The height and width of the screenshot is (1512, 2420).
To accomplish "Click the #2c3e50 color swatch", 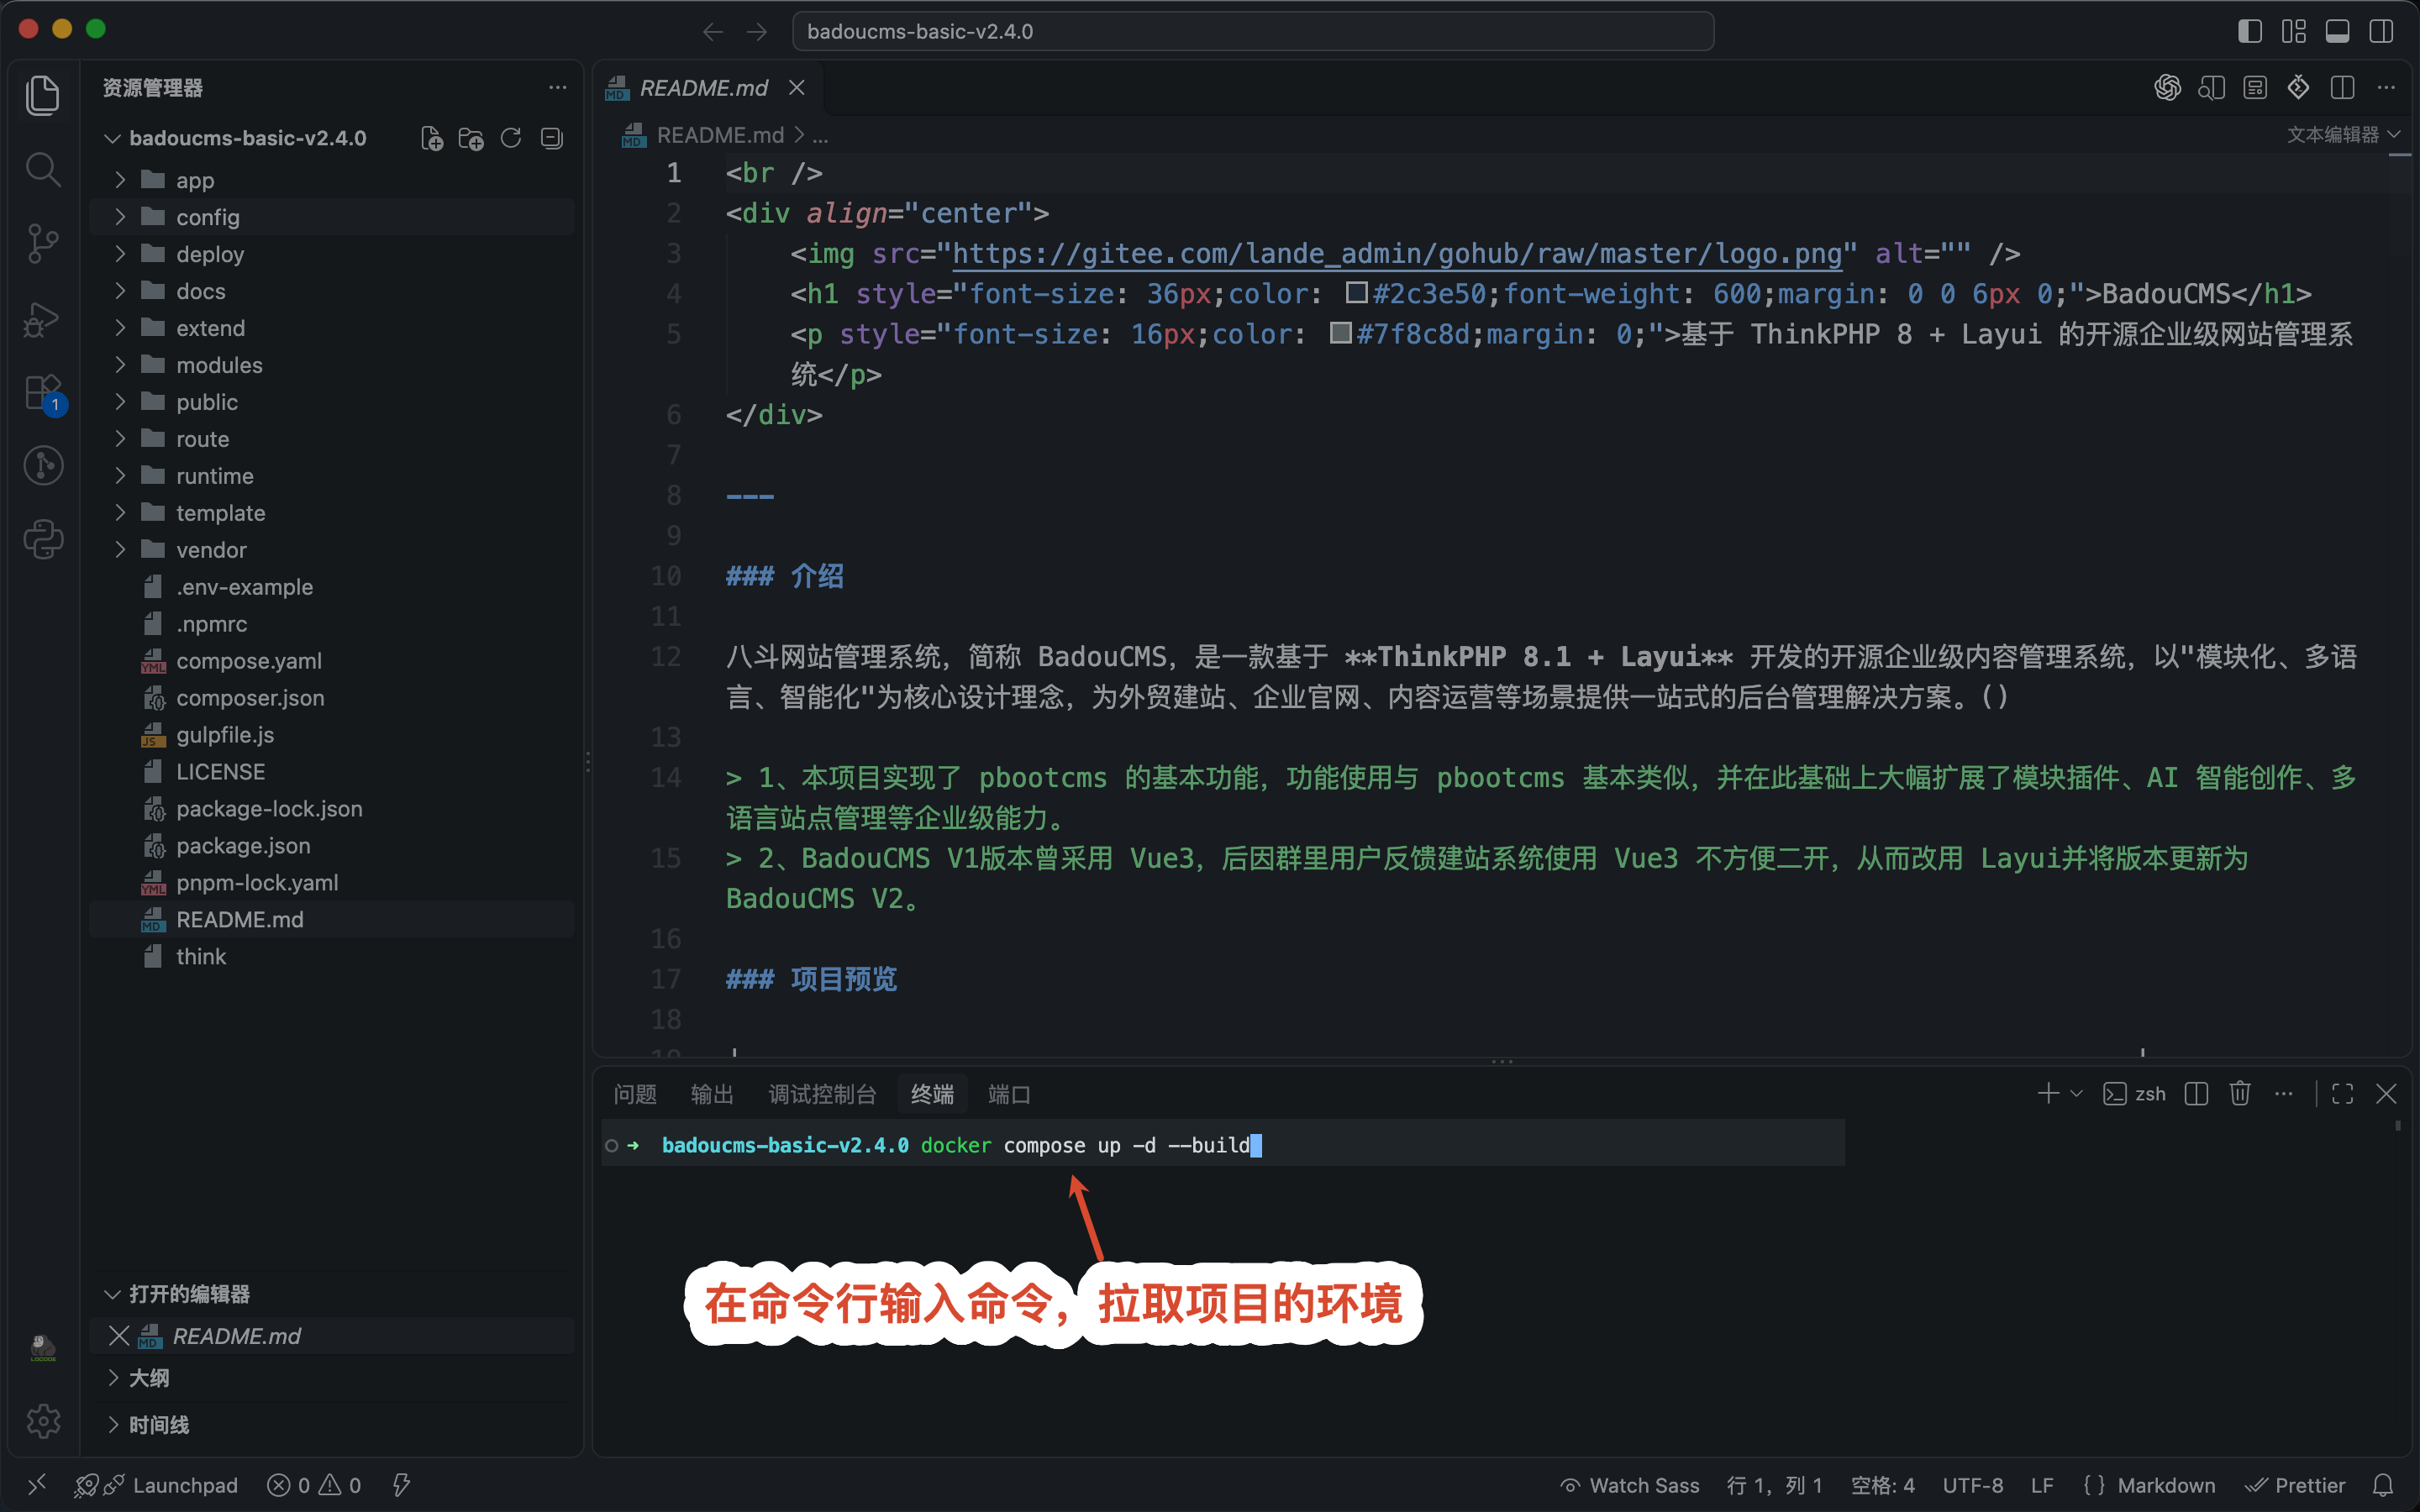I will pos(1356,293).
